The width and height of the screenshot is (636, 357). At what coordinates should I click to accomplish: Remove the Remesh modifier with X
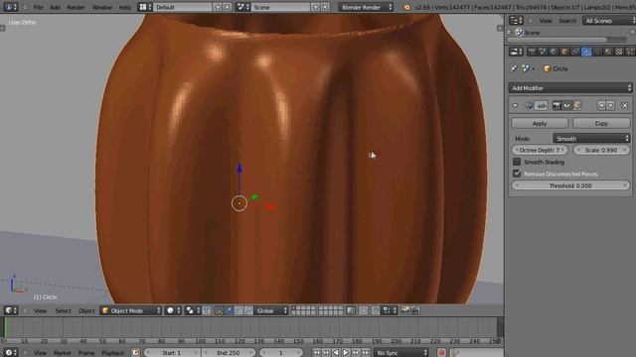click(x=625, y=106)
